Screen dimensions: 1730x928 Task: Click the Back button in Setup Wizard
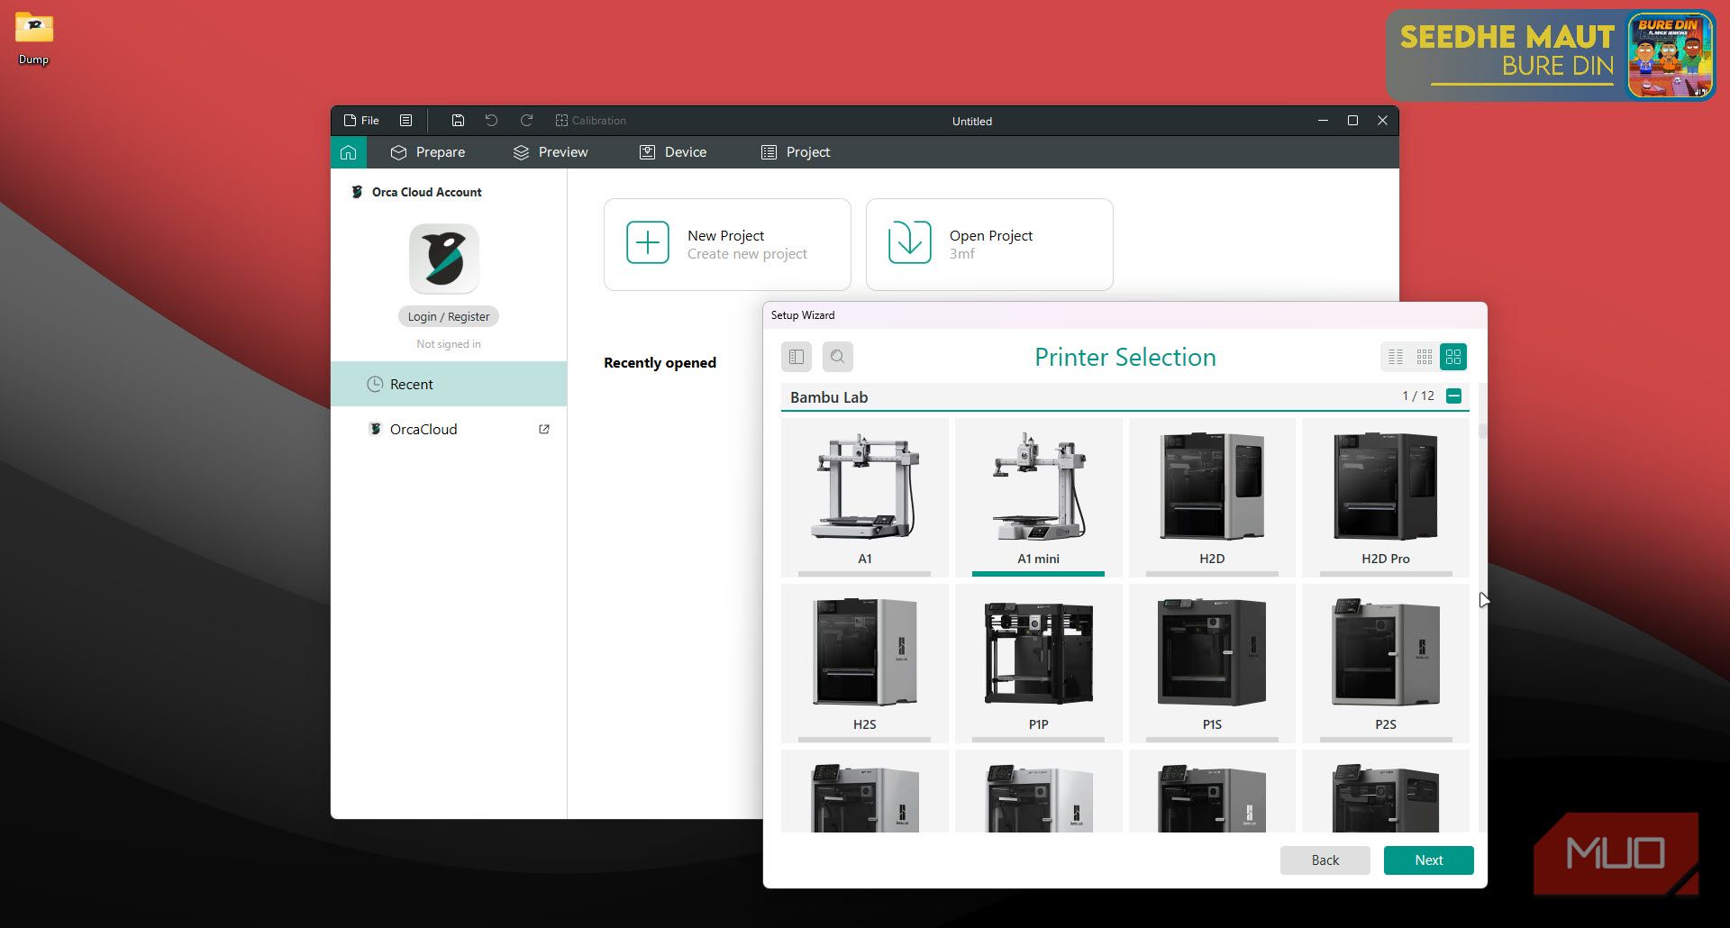click(1325, 860)
